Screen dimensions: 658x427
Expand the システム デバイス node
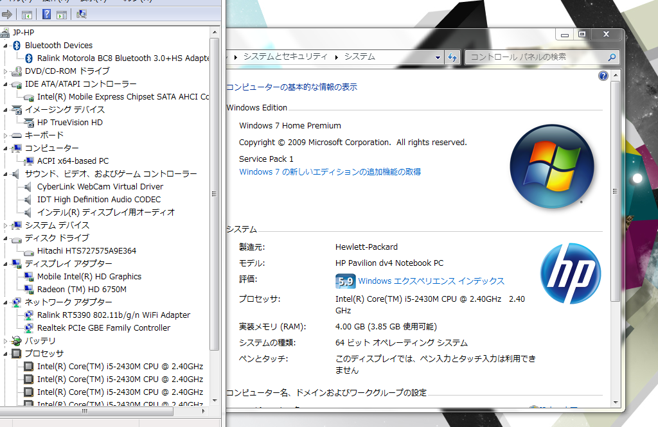(x=5, y=225)
